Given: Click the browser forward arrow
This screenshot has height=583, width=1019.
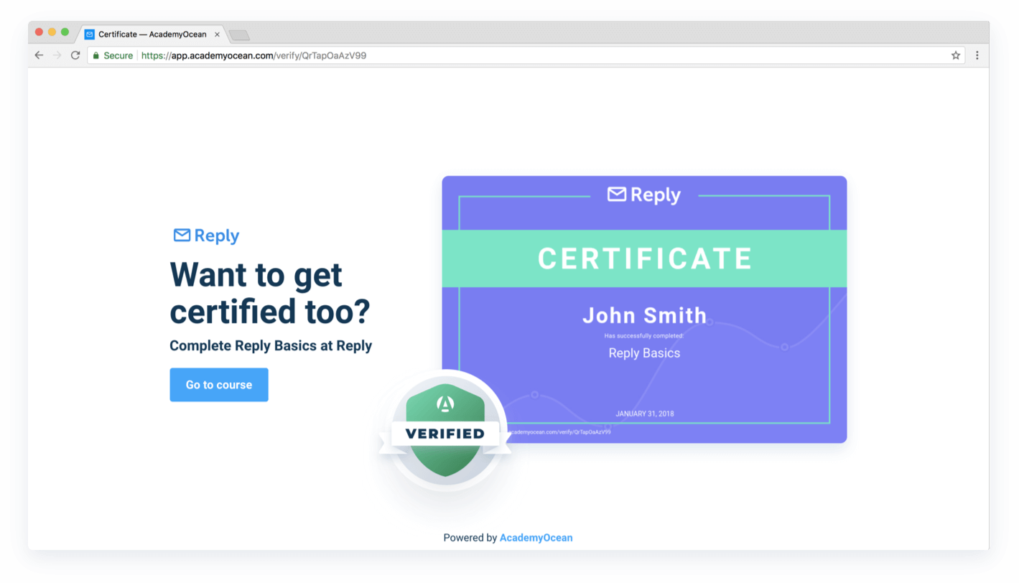Looking at the screenshot, I should (57, 55).
